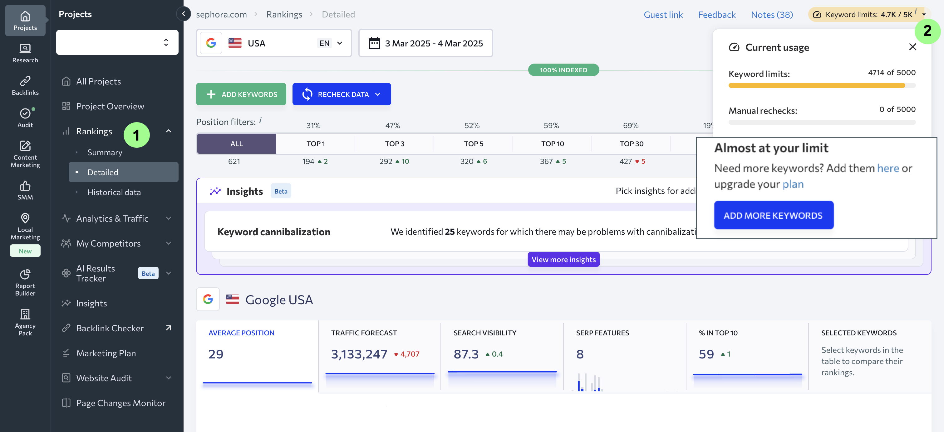This screenshot has width=944, height=432.
Task: Expand the Keyword limits dropdown arrow
Action: pyautogui.click(x=924, y=15)
